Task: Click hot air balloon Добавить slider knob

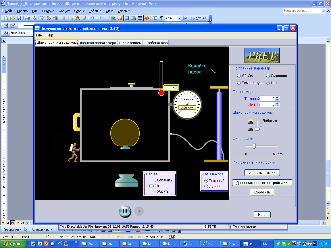Action: tap(257, 129)
